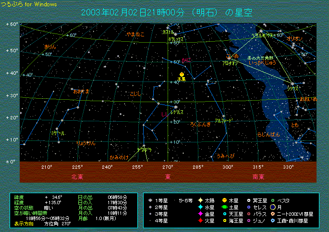Click the Moon (月) icon in legend
The width and height of the screenshot is (329, 232).
272,207
